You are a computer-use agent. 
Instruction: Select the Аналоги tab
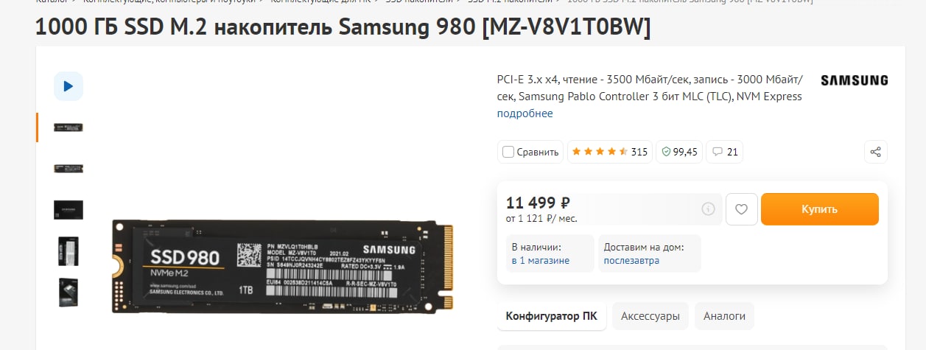tap(724, 316)
